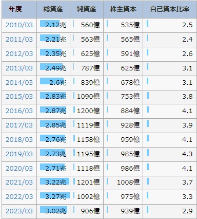Click the 年度 column header
This screenshot has width=197, height=219.
tap(15, 9)
